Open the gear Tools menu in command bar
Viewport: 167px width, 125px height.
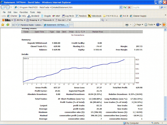150,25
